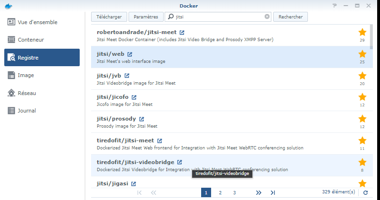This screenshot has height=200, width=380.
Task: Open the Journal section
Action: click(42, 111)
